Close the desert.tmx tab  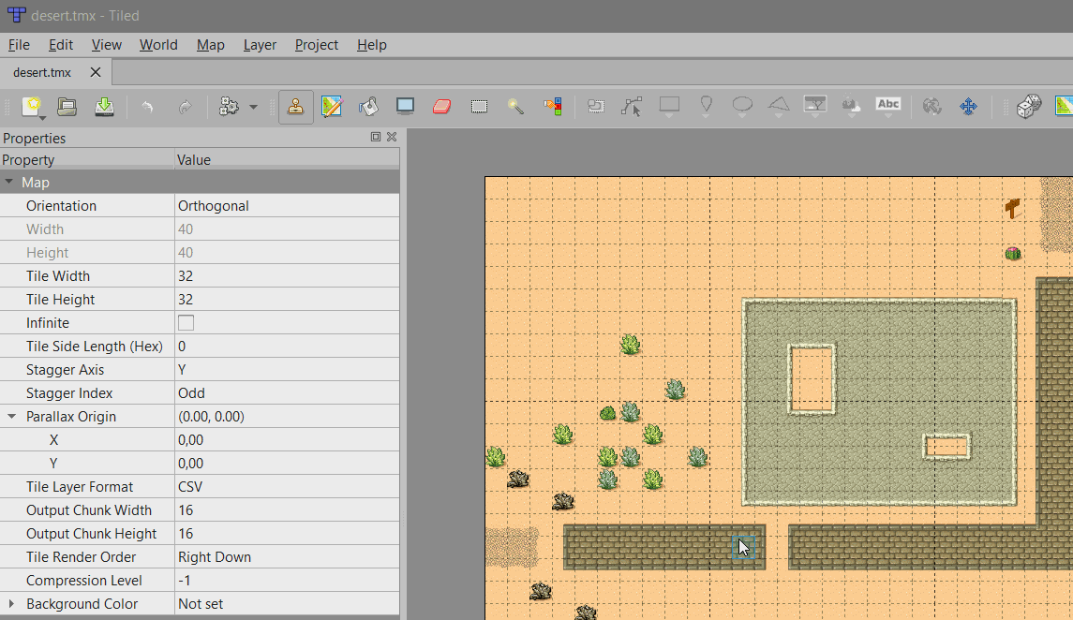(x=96, y=72)
